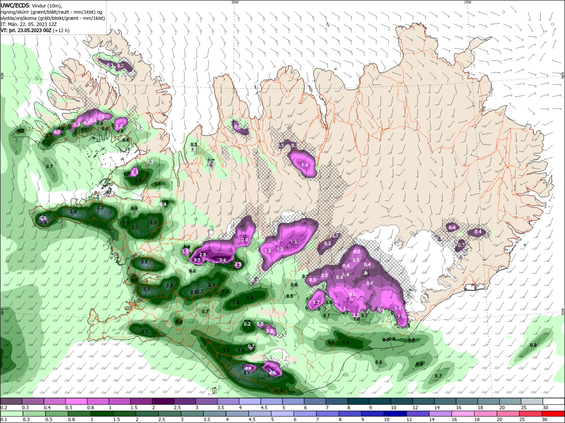Select the dusky purple 0.2 swatch in upper legend

11,401
